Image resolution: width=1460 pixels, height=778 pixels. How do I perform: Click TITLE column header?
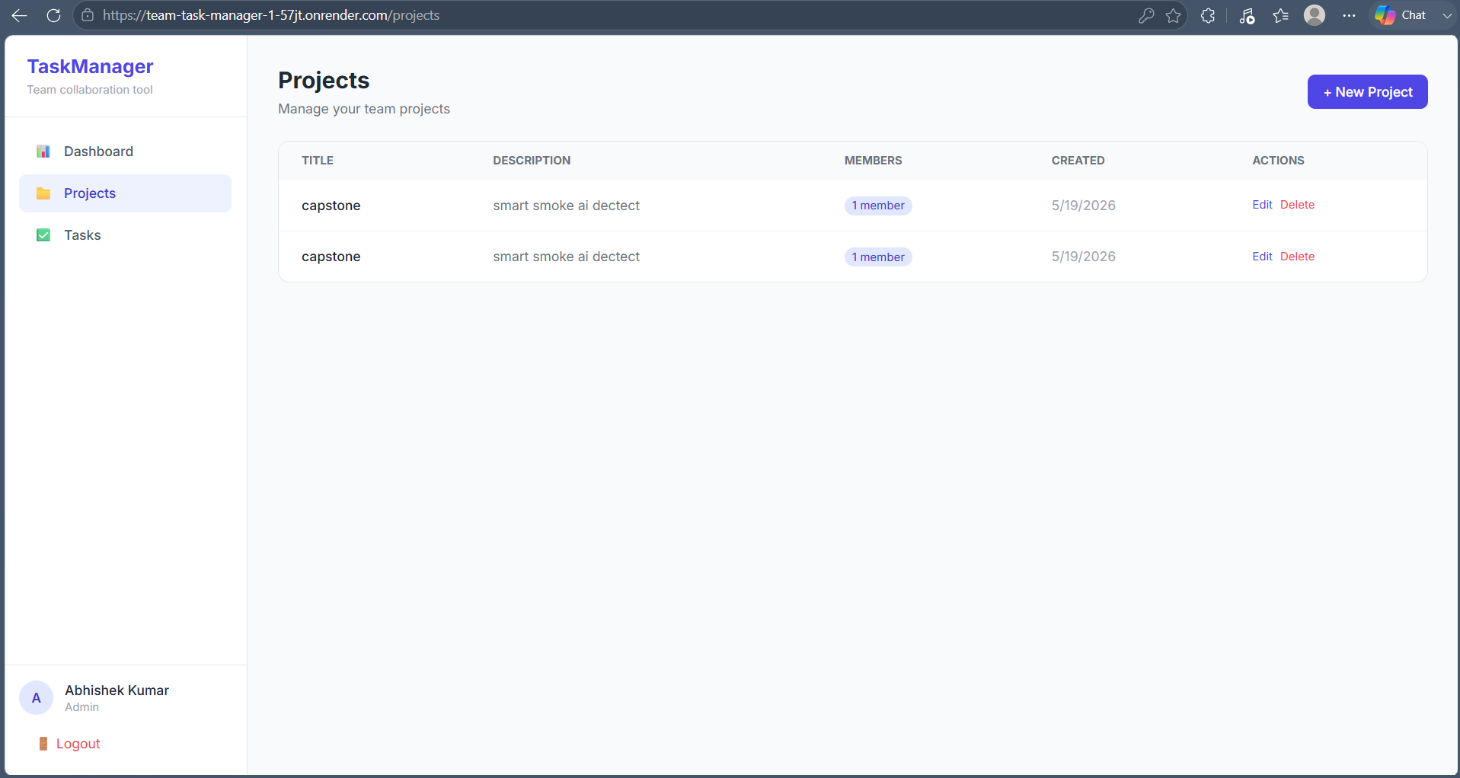click(318, 161)
